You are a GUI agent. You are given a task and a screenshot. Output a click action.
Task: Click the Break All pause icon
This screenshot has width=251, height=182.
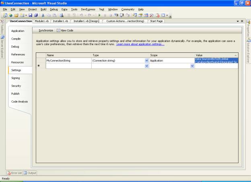pyautogui.click(x=105, y=15)
